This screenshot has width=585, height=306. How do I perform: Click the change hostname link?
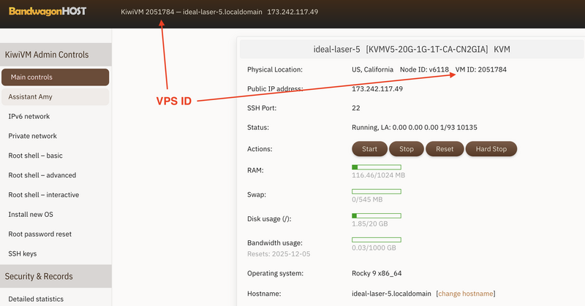point(466,294)
